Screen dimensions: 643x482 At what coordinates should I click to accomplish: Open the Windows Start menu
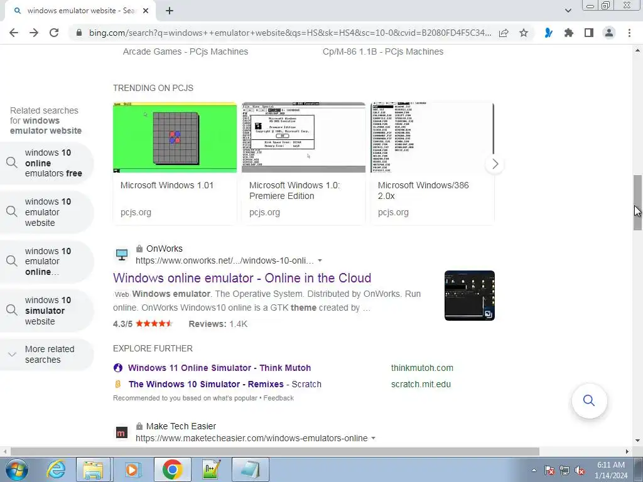[x=16, y=469]
